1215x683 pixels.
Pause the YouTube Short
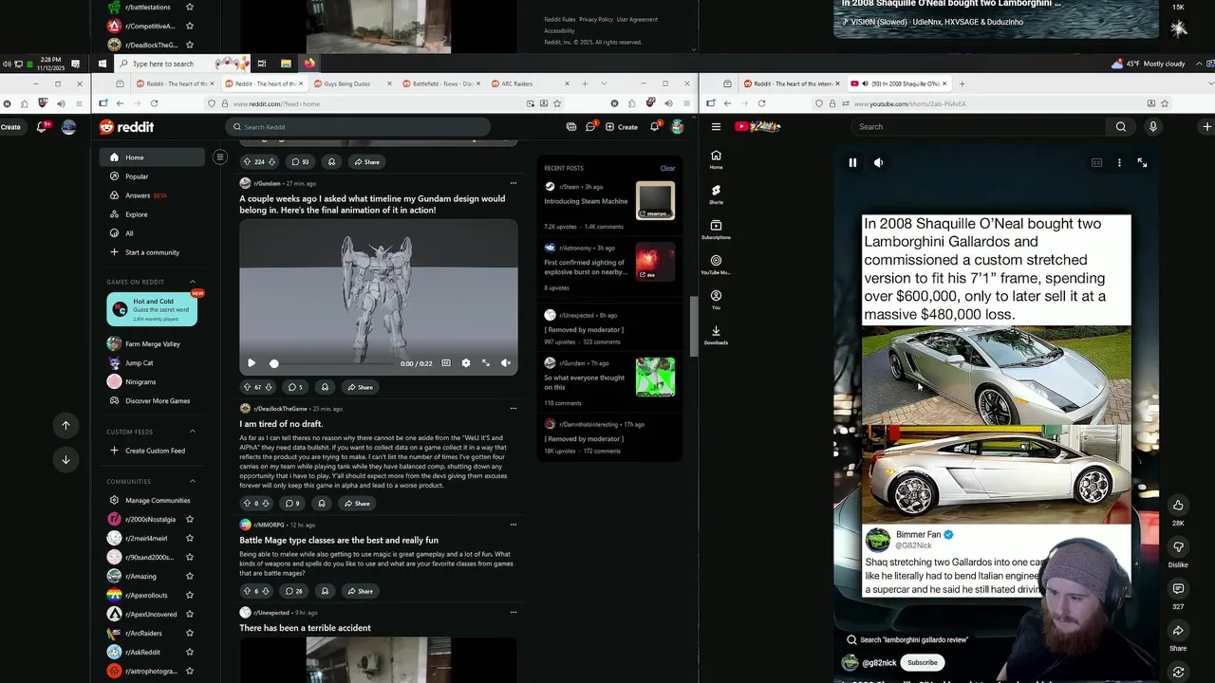pyautogui.click(x=852, y=163)
